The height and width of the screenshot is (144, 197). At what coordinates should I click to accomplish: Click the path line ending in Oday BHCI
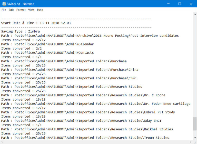pos(81,121)
